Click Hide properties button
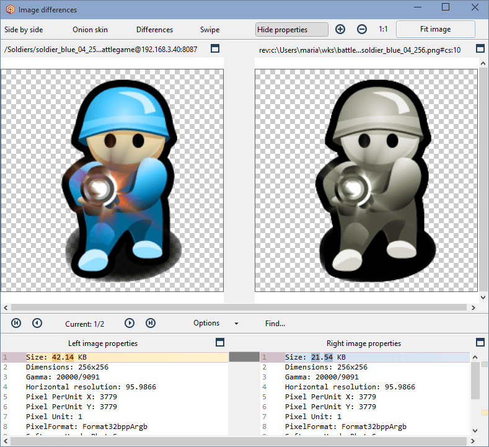489x447 pixels. click(x=291, y=30)
